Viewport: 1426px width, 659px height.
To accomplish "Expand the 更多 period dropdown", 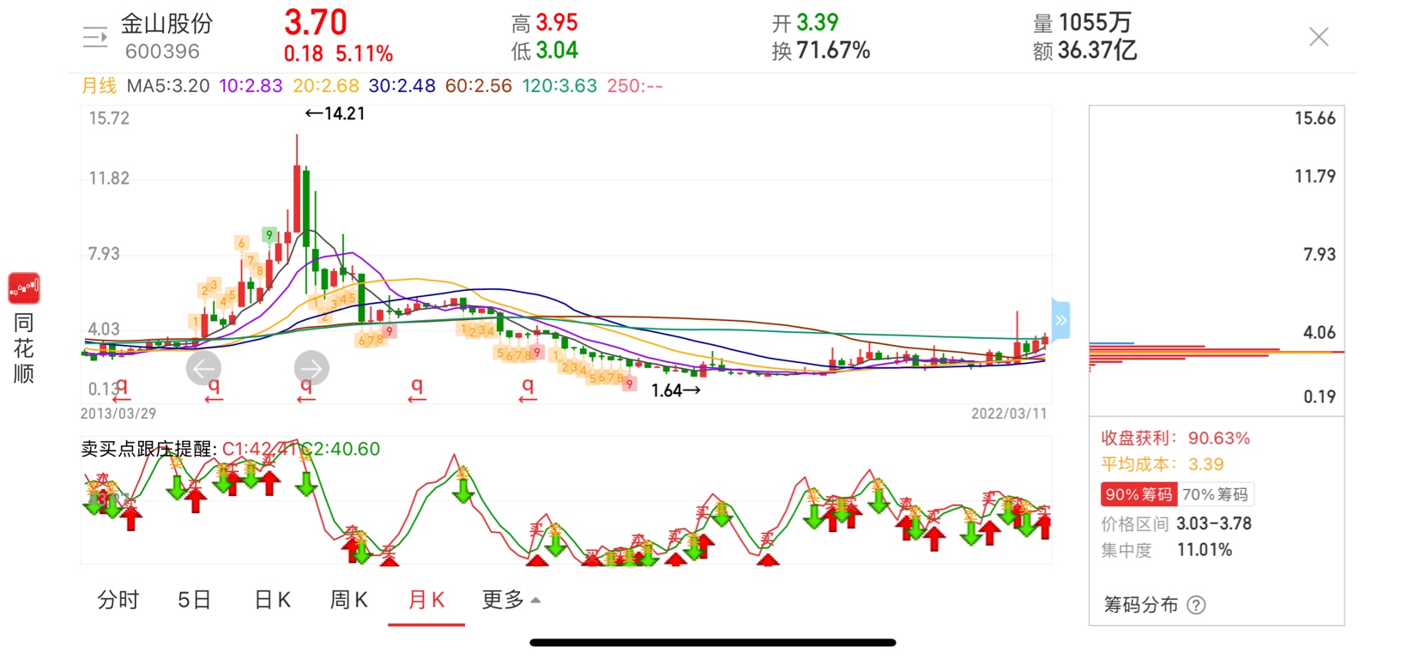I will click(511, 600).
